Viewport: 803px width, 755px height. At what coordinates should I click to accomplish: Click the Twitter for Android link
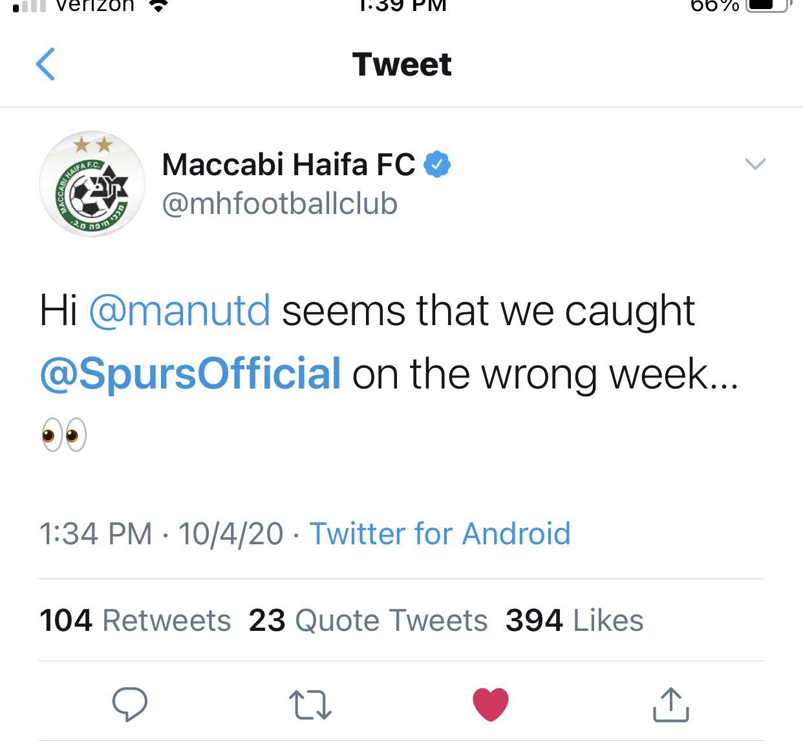coord(440,534)
